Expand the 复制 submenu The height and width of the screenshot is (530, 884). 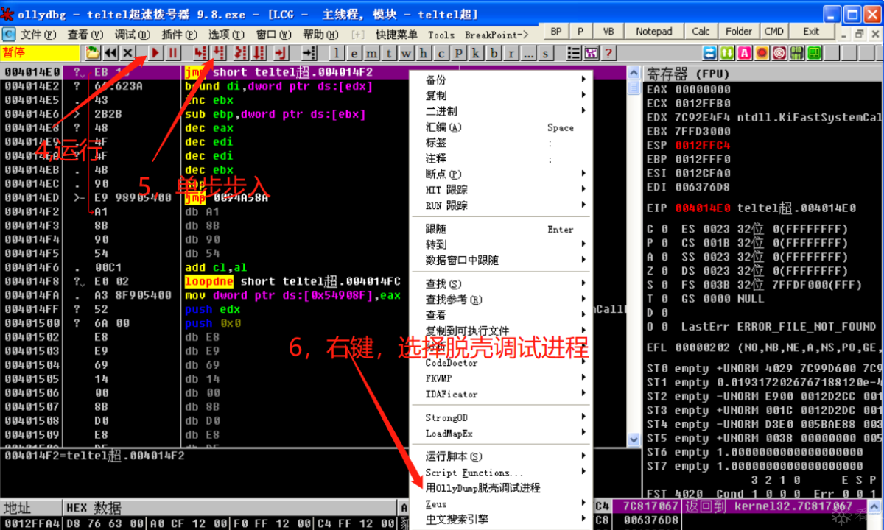point(501,96)
